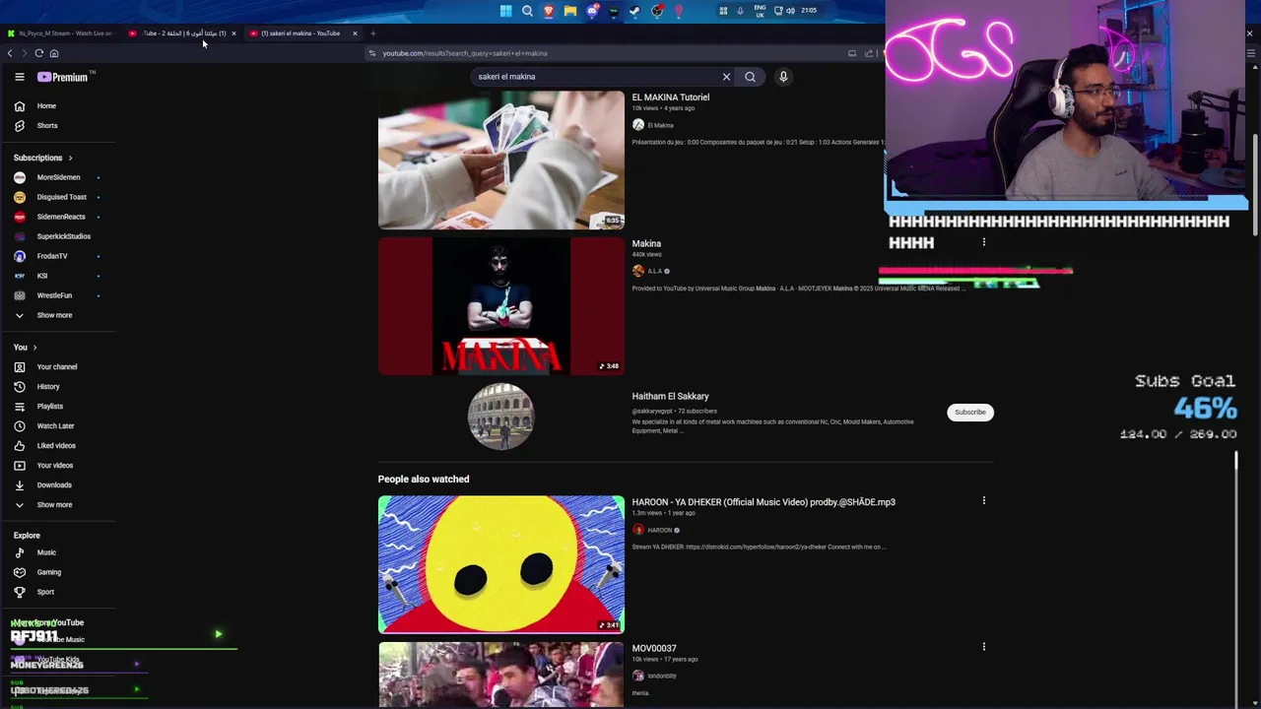1261x709 pixels.
Task: Open Windows Start menu
Action: [505, 11]
